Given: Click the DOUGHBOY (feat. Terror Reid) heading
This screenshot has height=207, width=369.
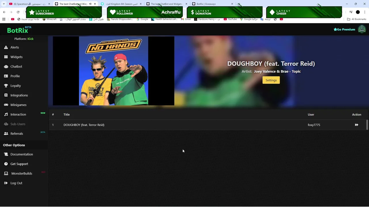Looking at the screenshot, I should click(271, 64).
